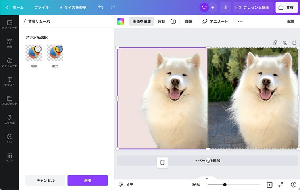Select the 復元 (restore) brush
300x190 pixels.
tap(55, 53)
